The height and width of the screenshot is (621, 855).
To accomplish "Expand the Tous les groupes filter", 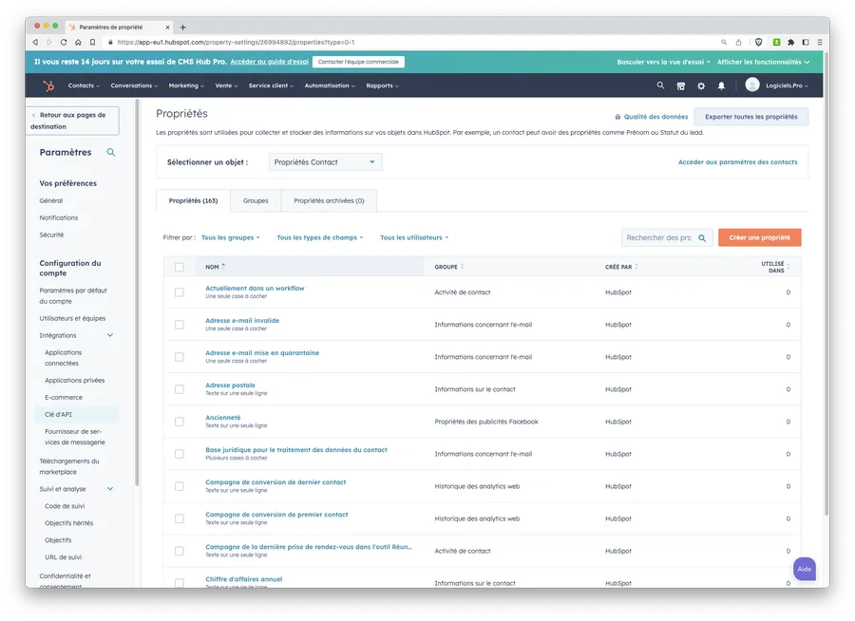I will click(230, 237).
